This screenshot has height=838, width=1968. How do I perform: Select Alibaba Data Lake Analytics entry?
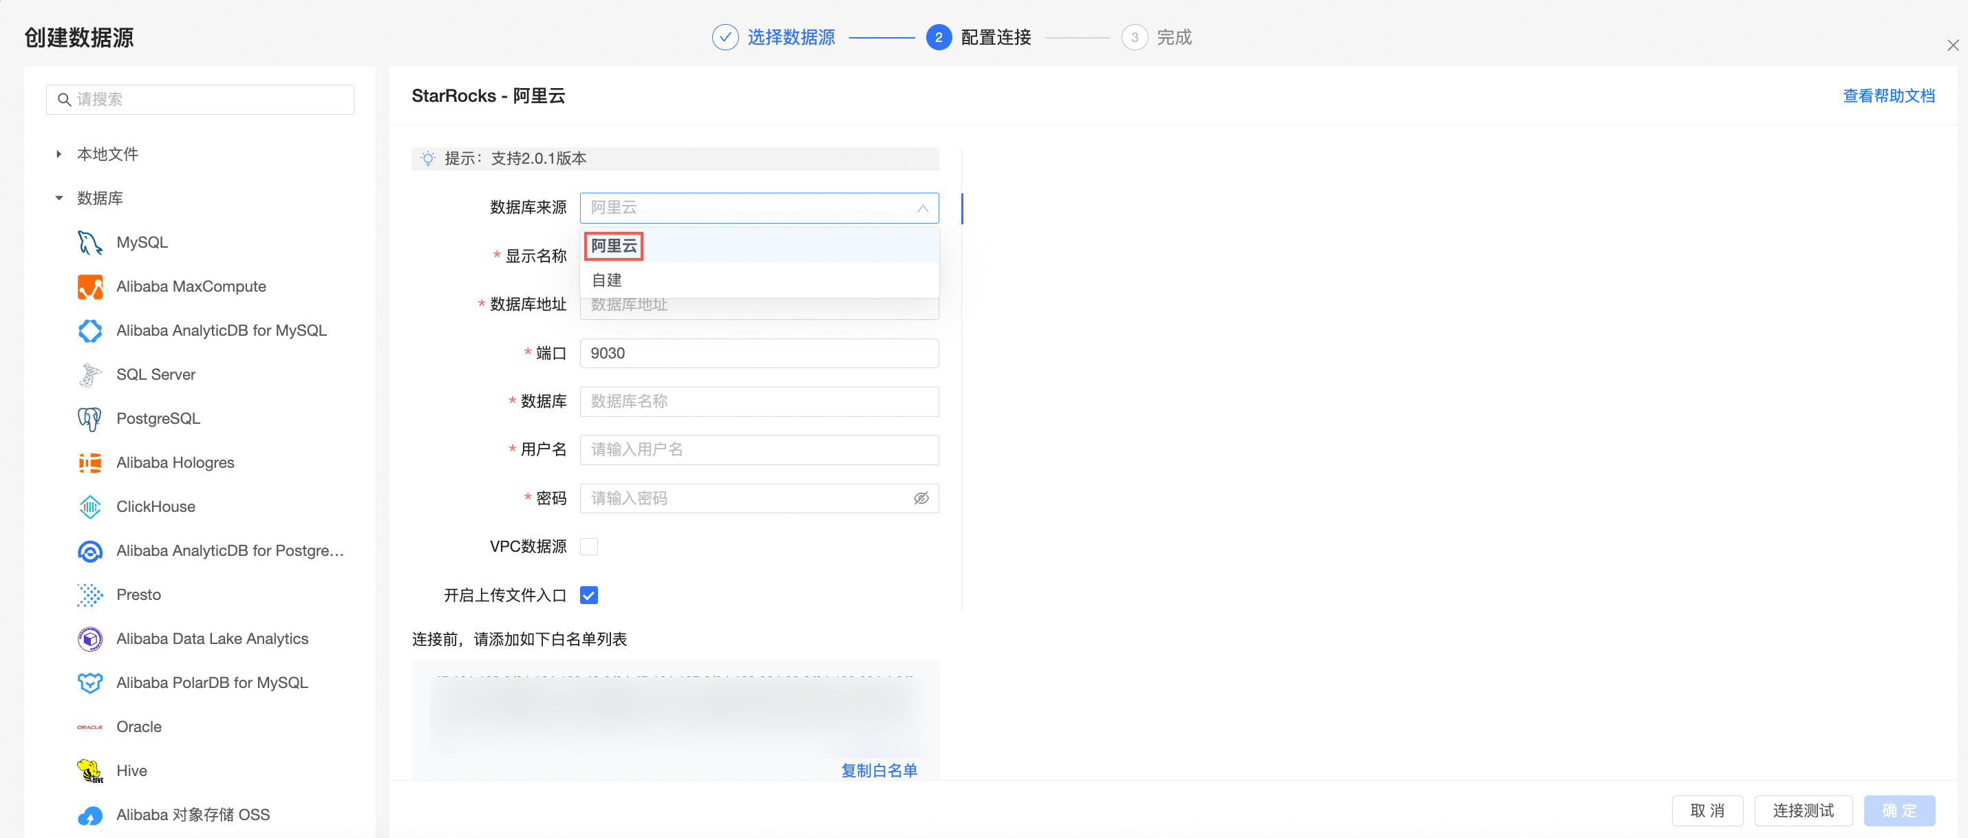[x=213, y=639]
